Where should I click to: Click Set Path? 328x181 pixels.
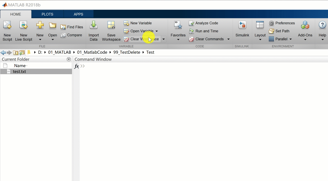click(279, 31)
